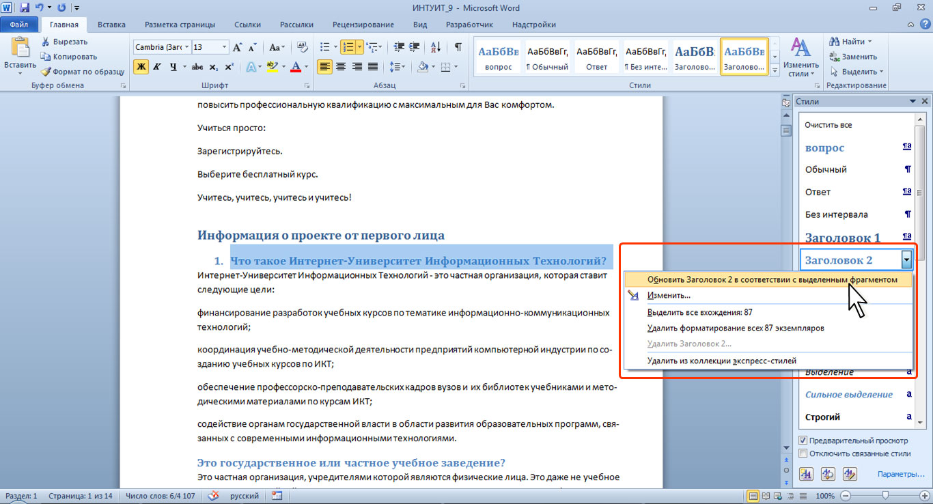Open the Style Inspector icon
933x504 pixels.
pos(828,474)
